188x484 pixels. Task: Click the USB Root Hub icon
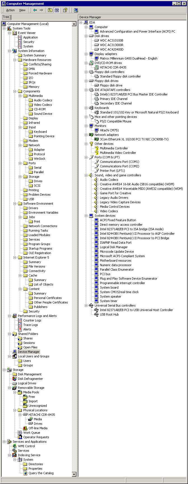(97, 314)
